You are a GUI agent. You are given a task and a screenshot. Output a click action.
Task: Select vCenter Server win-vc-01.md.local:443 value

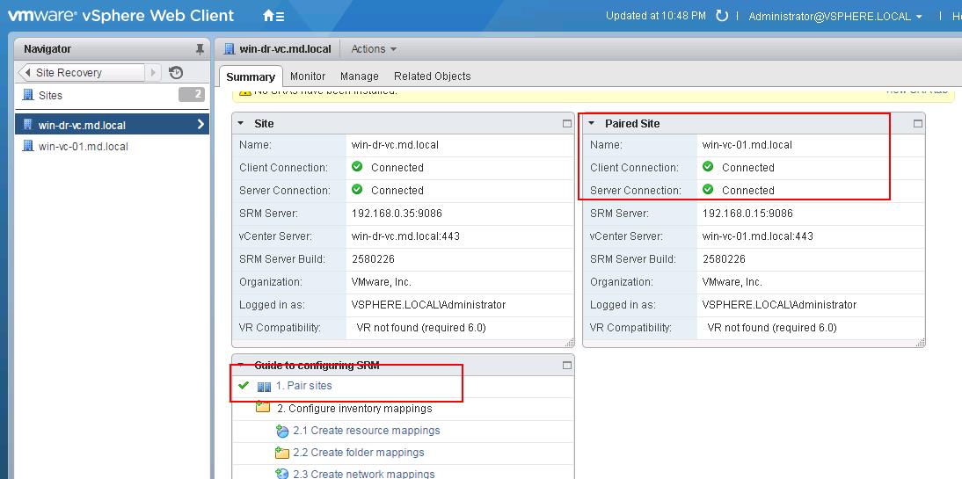tap(758, 236)
